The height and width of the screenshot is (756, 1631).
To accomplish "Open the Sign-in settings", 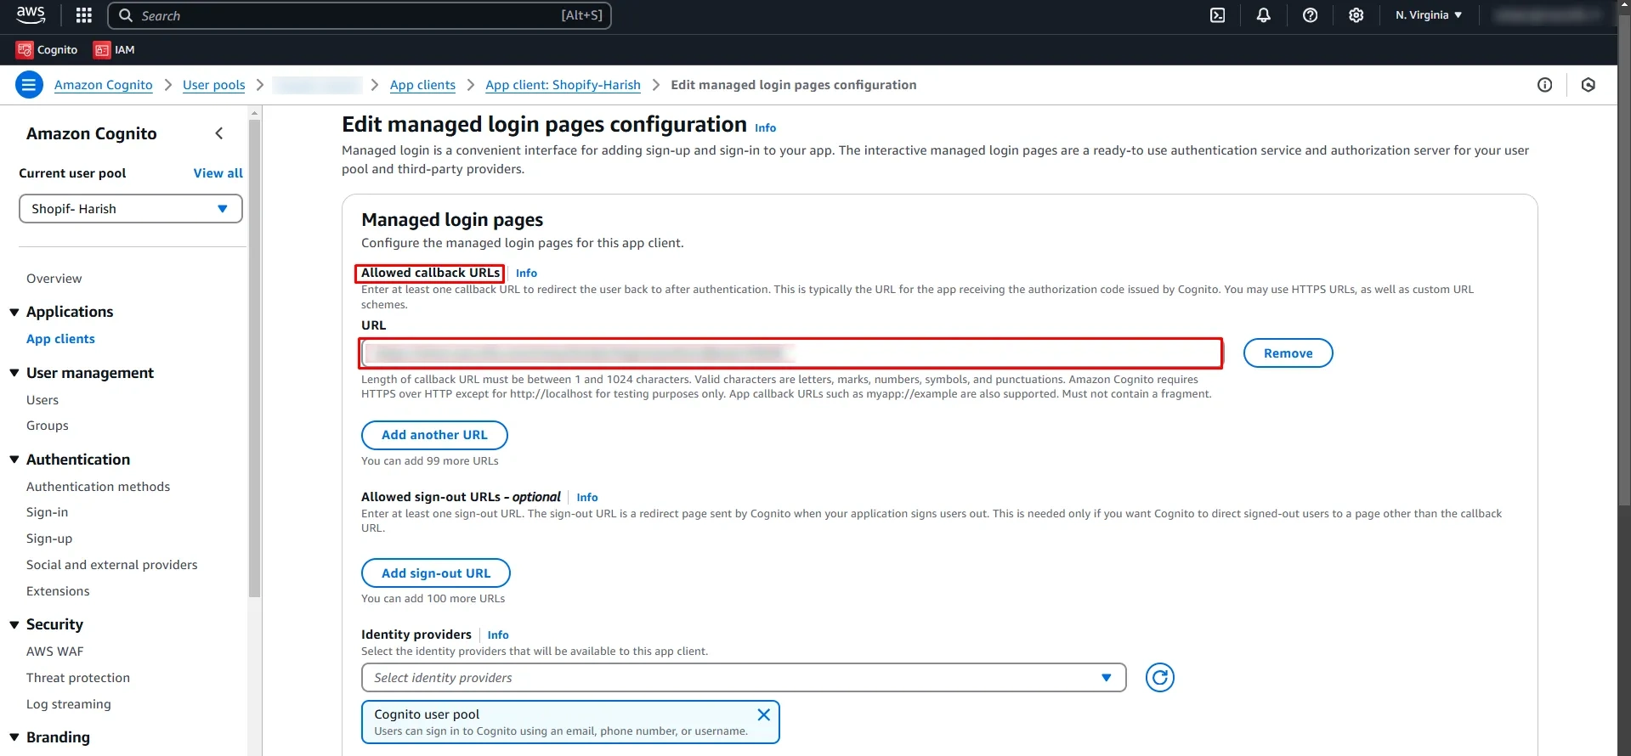I will [47, 512].
